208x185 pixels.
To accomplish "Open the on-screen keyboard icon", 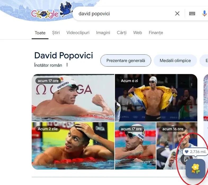I will [192, 13].
